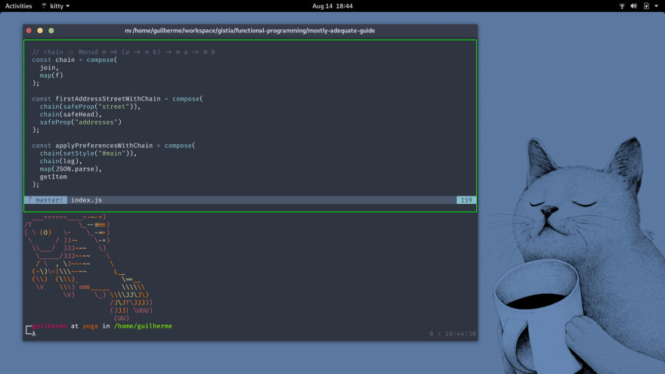This screenshot has width=665, height=374.
Task: Click 'const chain = compose(' line
Action: [75, 60]
